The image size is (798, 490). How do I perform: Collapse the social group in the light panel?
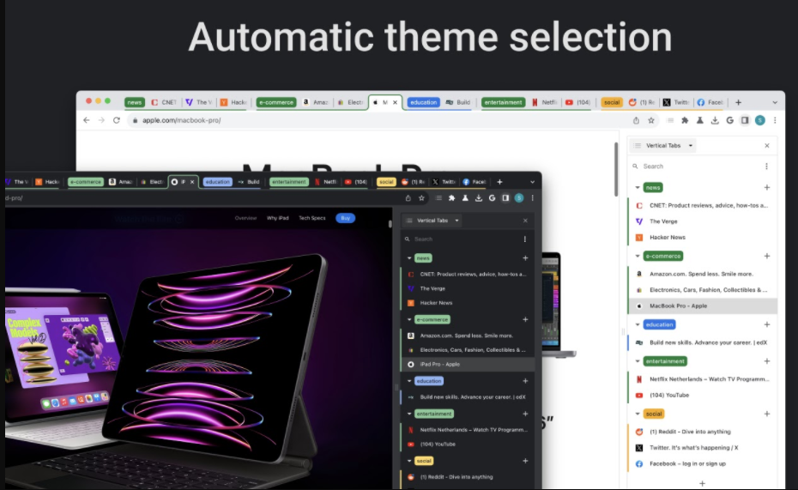638,414
